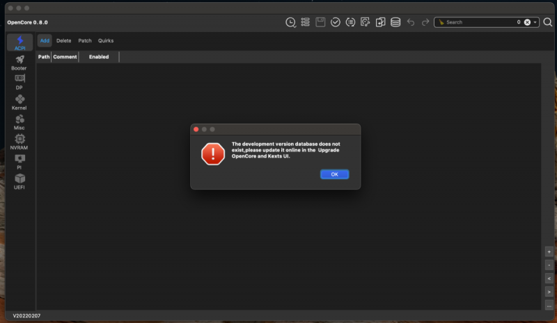
Task: Click the ellipsis more button
Action: [x=549, y=306]
